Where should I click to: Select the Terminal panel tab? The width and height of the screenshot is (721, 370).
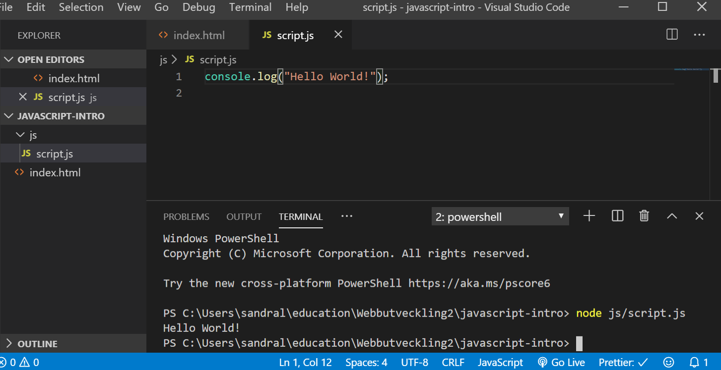[301, 216]
